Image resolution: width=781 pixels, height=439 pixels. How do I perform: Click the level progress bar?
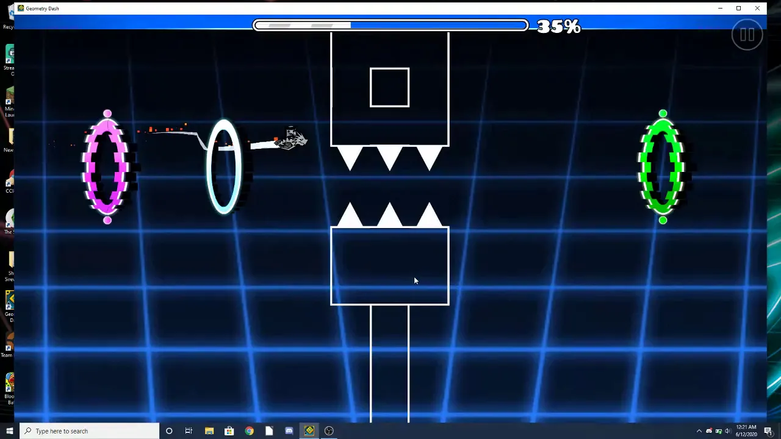pos(390,26)
